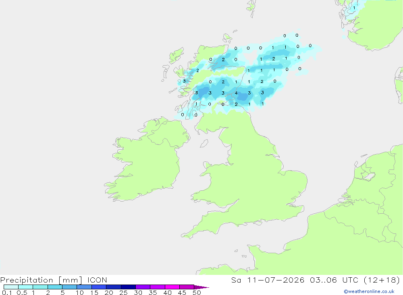Viewport: 403px width, 295px height.
Task: Click the precipitation value '4' on the map
Action: [236, 93]
